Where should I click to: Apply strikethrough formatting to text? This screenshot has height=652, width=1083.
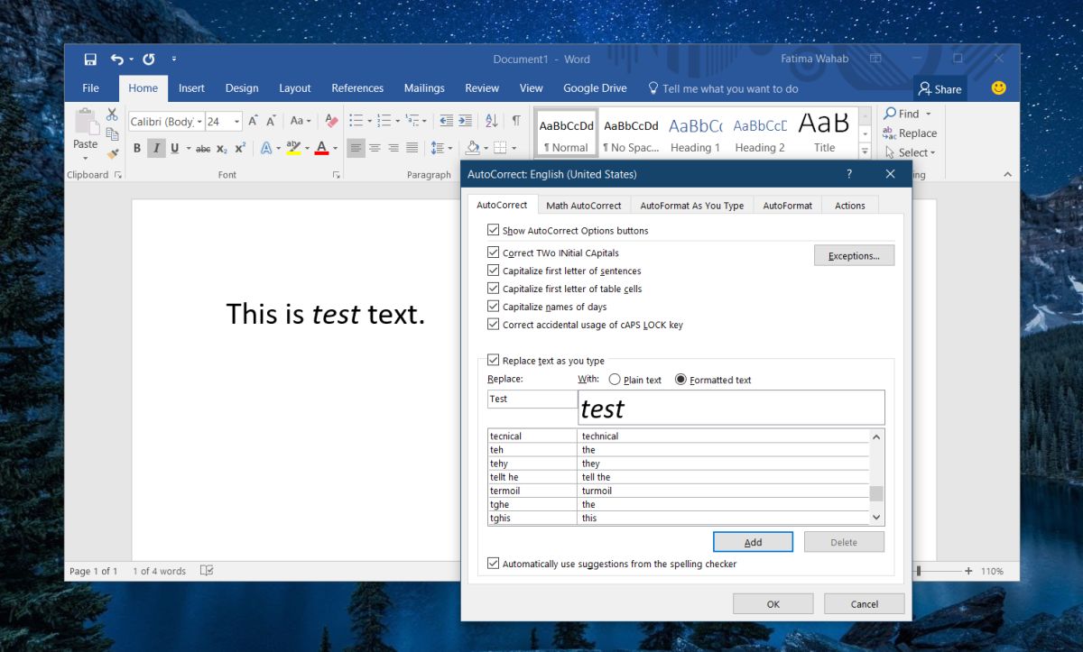tap(203, 146)
